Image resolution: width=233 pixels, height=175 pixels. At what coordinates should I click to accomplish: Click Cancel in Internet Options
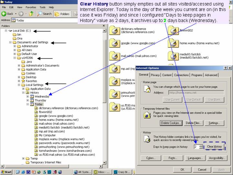click(x=202, y=169)
